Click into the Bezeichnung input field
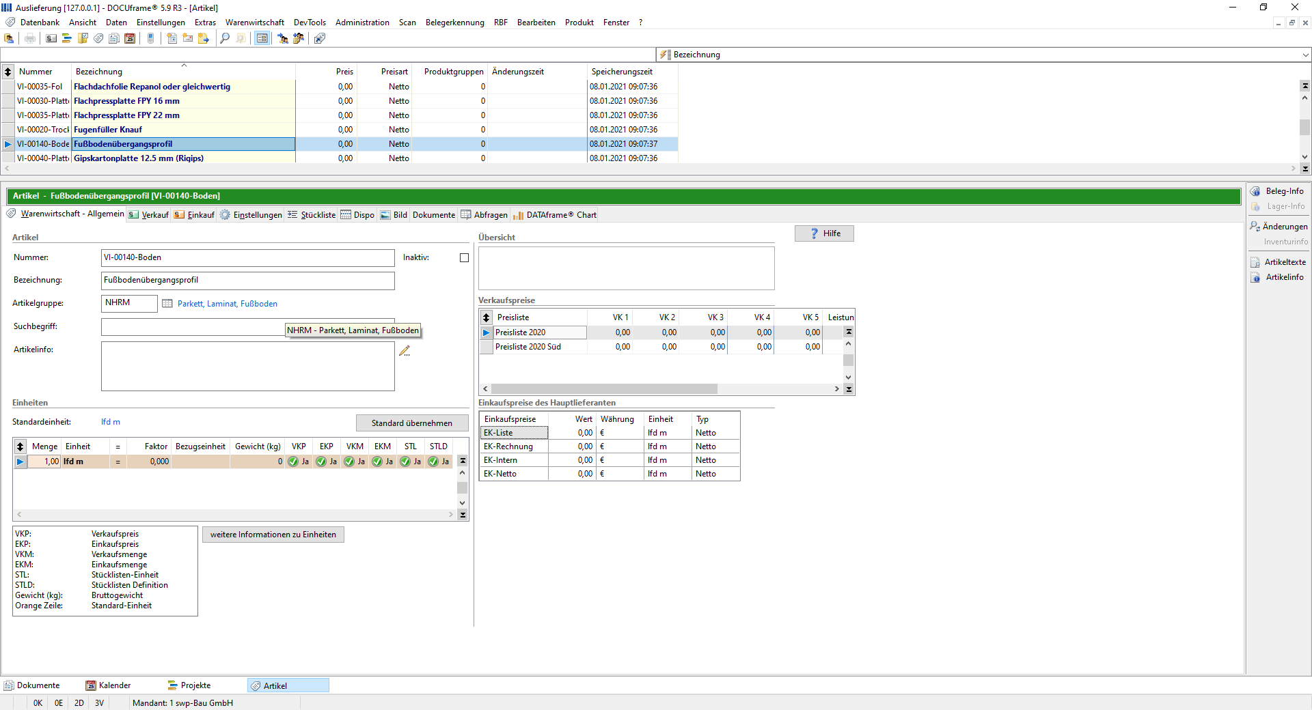This screenshot has width=1312, height=710. 247,281
